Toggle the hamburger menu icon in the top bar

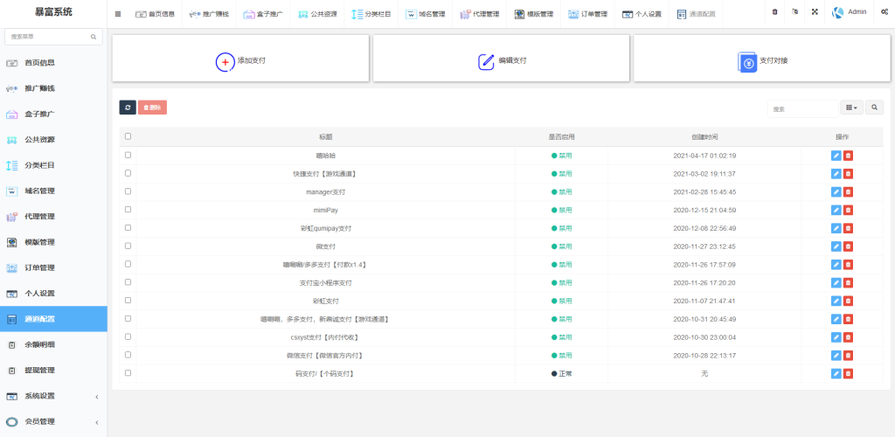tap(118, 14)
